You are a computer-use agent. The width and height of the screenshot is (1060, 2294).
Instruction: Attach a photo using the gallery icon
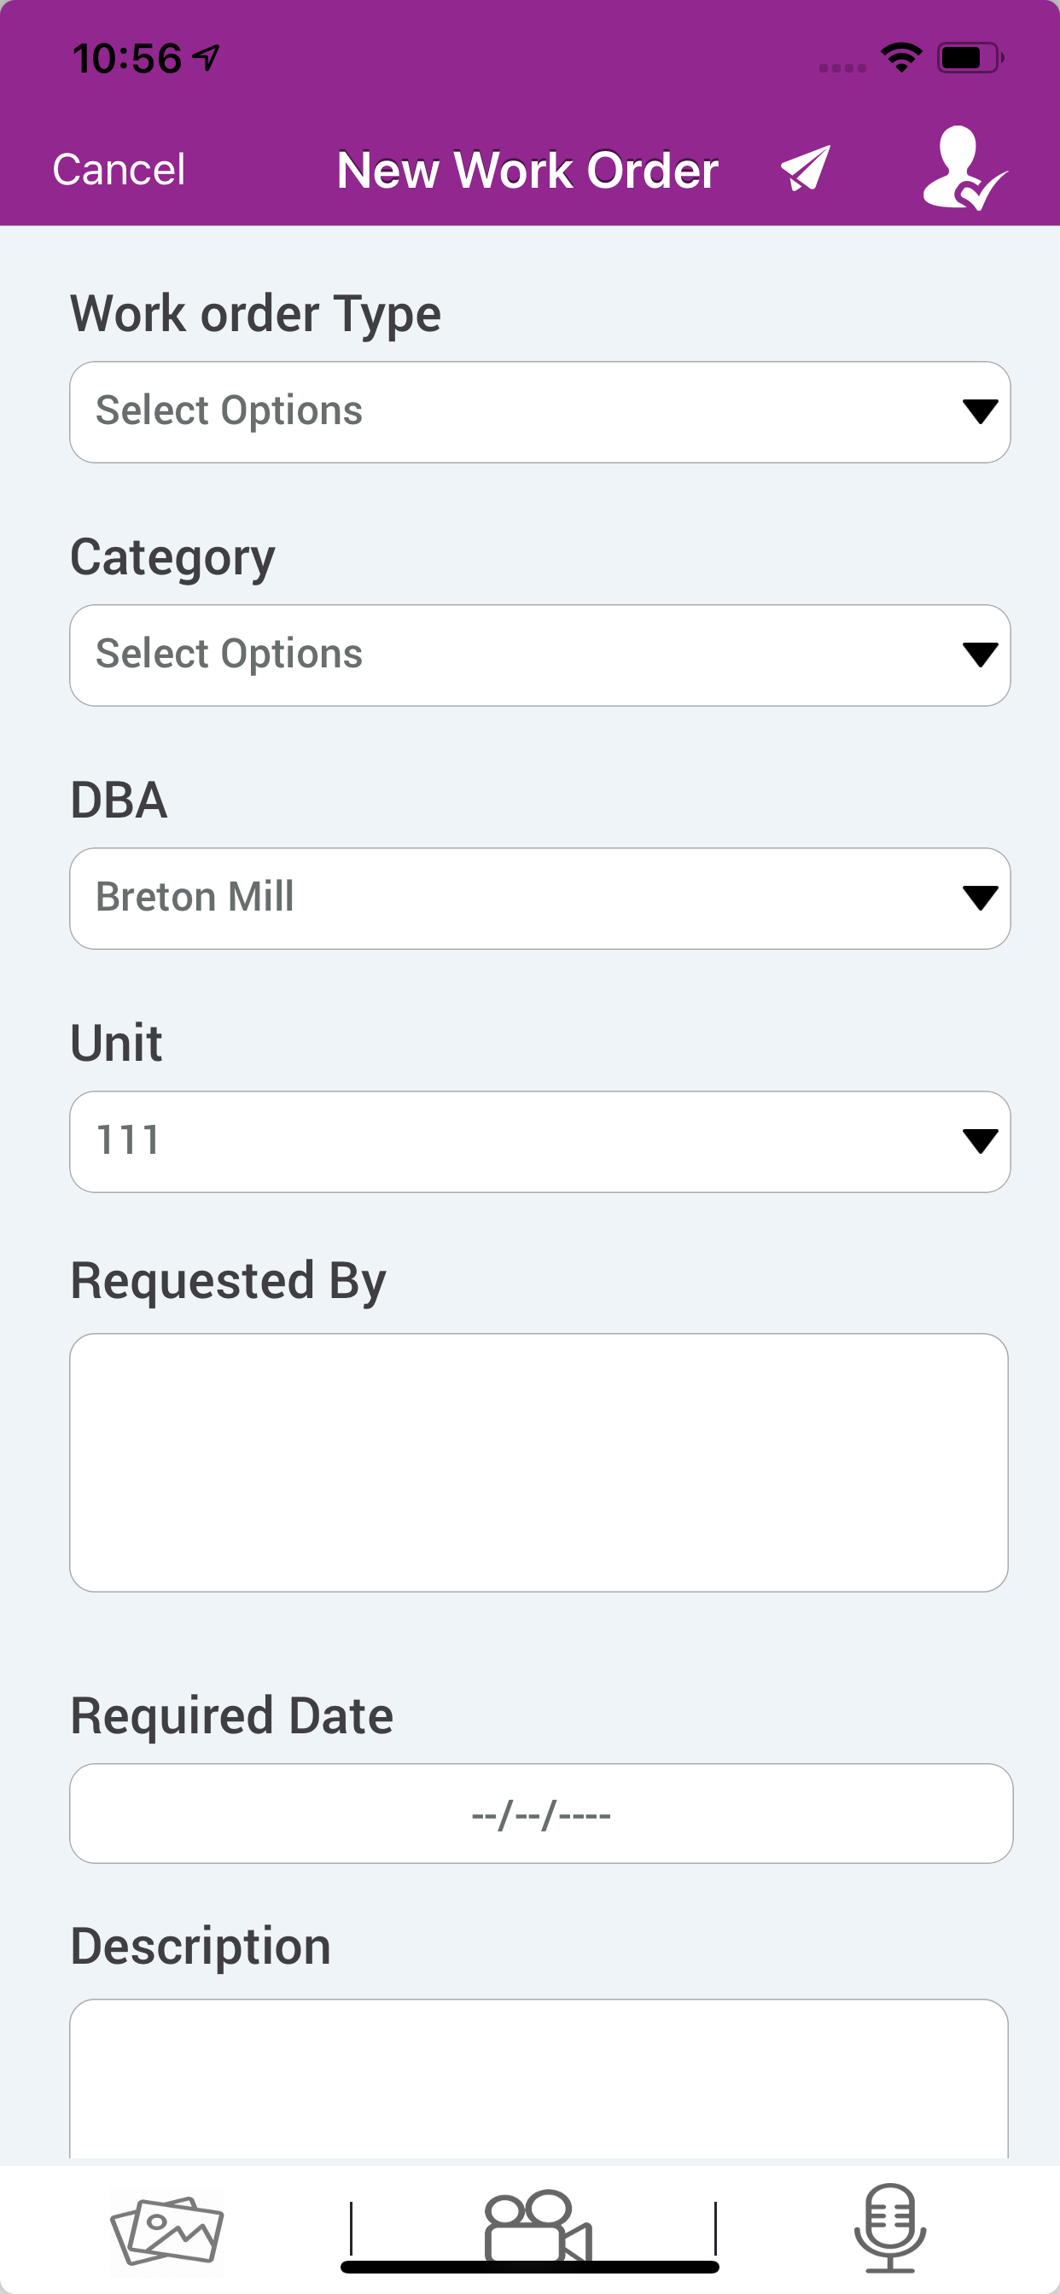(166, 2230)
